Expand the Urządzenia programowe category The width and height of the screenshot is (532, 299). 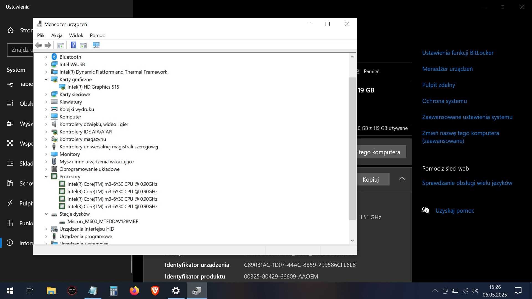click(46, 236)
